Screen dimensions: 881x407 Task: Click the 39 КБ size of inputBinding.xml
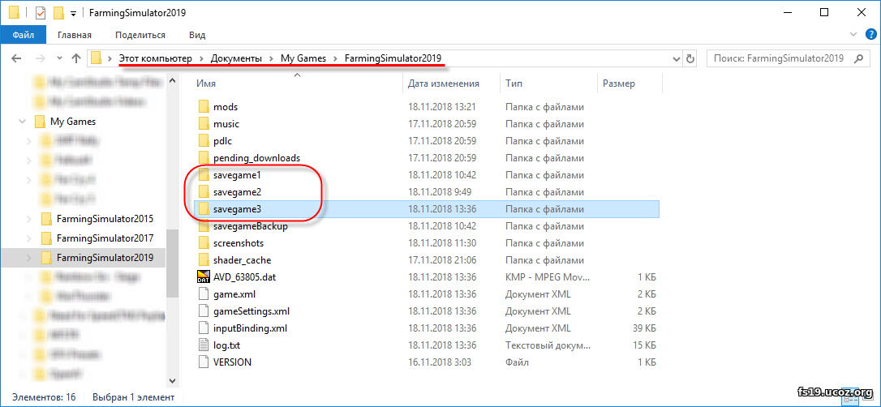tap(643, 328)
